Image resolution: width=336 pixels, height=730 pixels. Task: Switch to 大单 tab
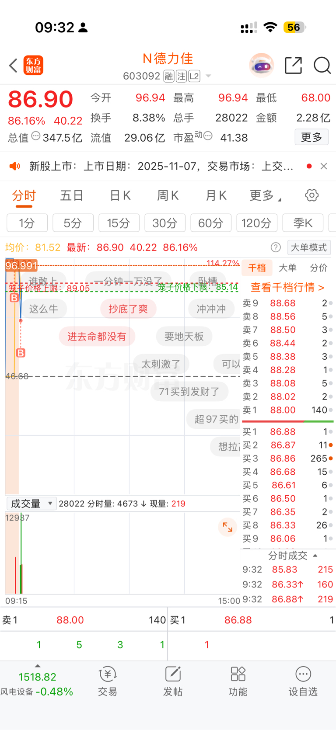(287, 268)
